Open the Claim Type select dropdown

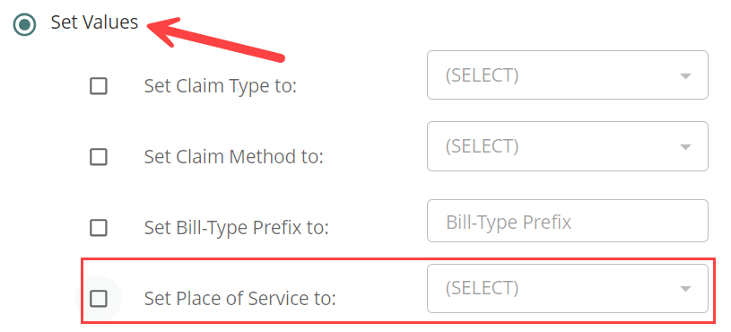click(x=568, y=75)
